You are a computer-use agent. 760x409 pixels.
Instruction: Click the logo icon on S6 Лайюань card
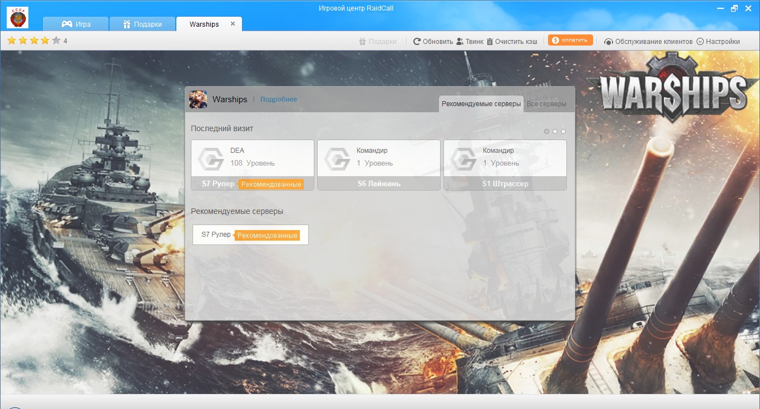coord(337,159)
